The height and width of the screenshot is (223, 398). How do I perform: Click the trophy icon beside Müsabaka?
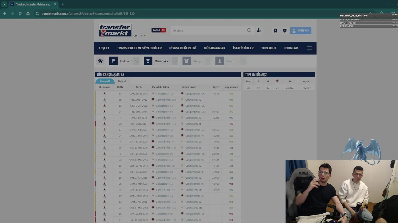pyautogui.click(x=148, y=61)
